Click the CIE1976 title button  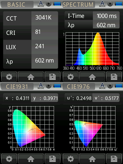79,87
